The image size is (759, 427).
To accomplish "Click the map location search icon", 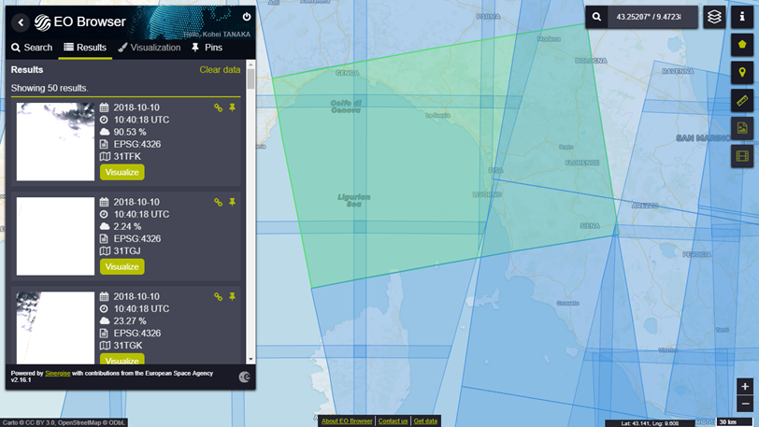I will (x=596, y=17).
